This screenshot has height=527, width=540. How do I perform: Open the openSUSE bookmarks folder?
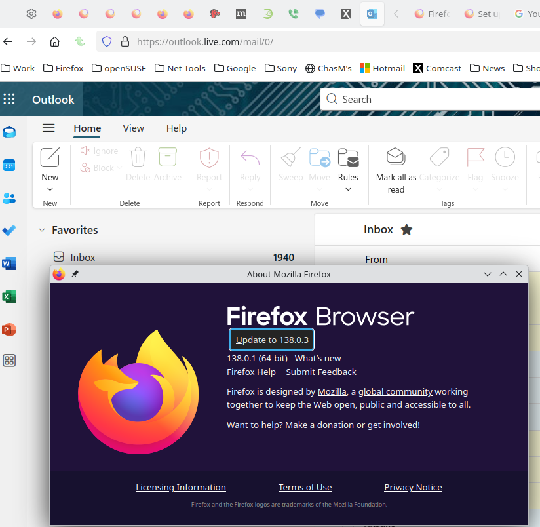coord(119,68)
